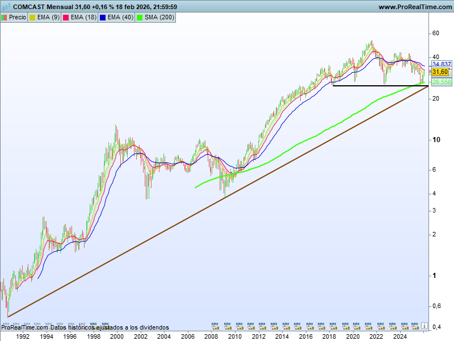Open the 2017 event calendar icon
This screenshot has height=341, width=454.
tap(321, 326)
